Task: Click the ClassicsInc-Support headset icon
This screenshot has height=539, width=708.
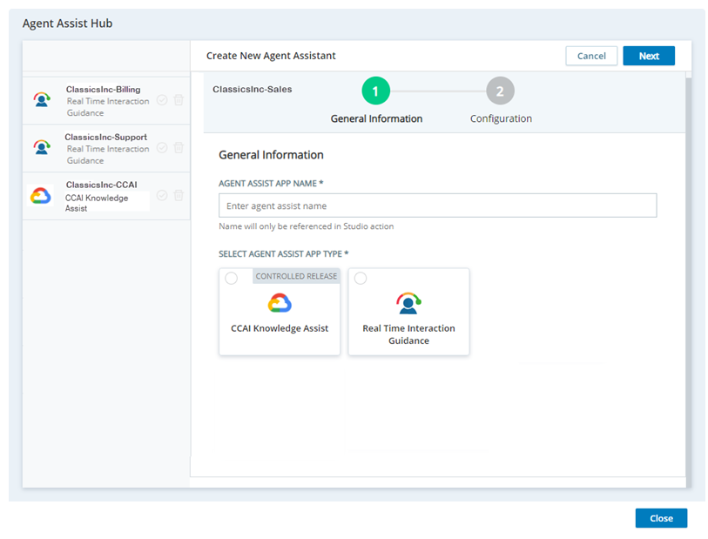Action: click(x=42, y=147)
